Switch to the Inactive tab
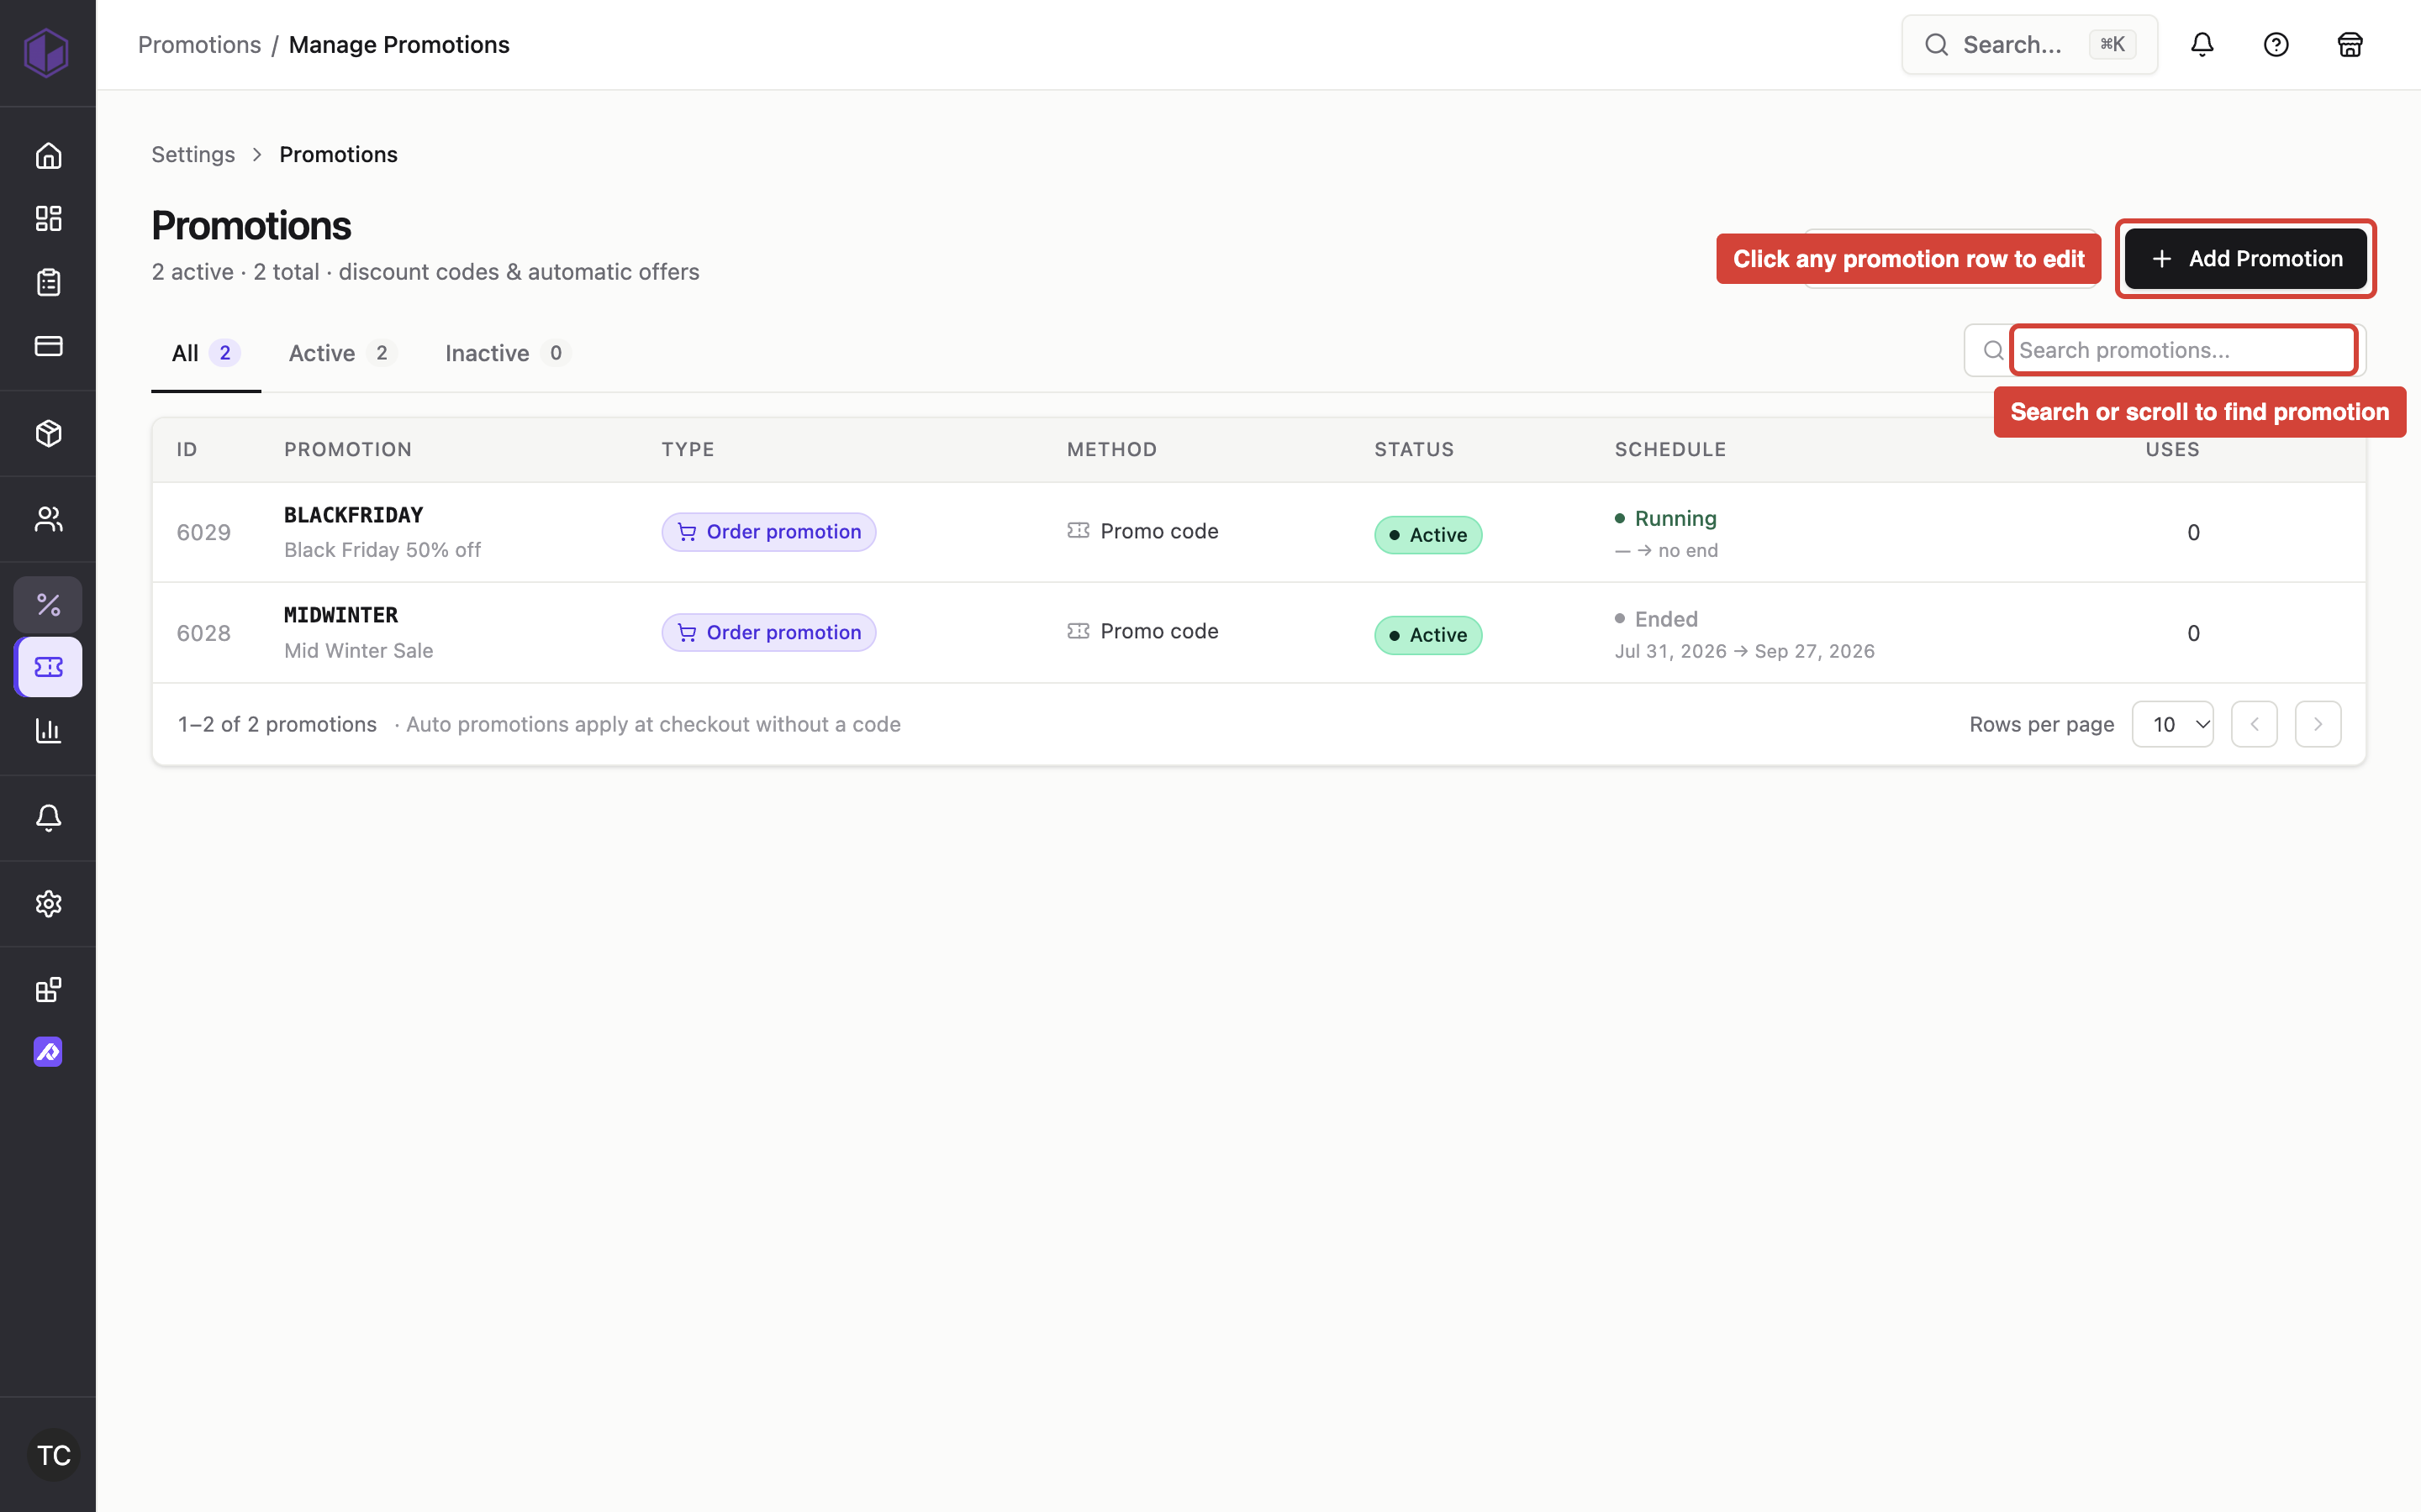The height and width of the screenshot is (1512, 2421). pyautogui.click(x=507, y=353)
